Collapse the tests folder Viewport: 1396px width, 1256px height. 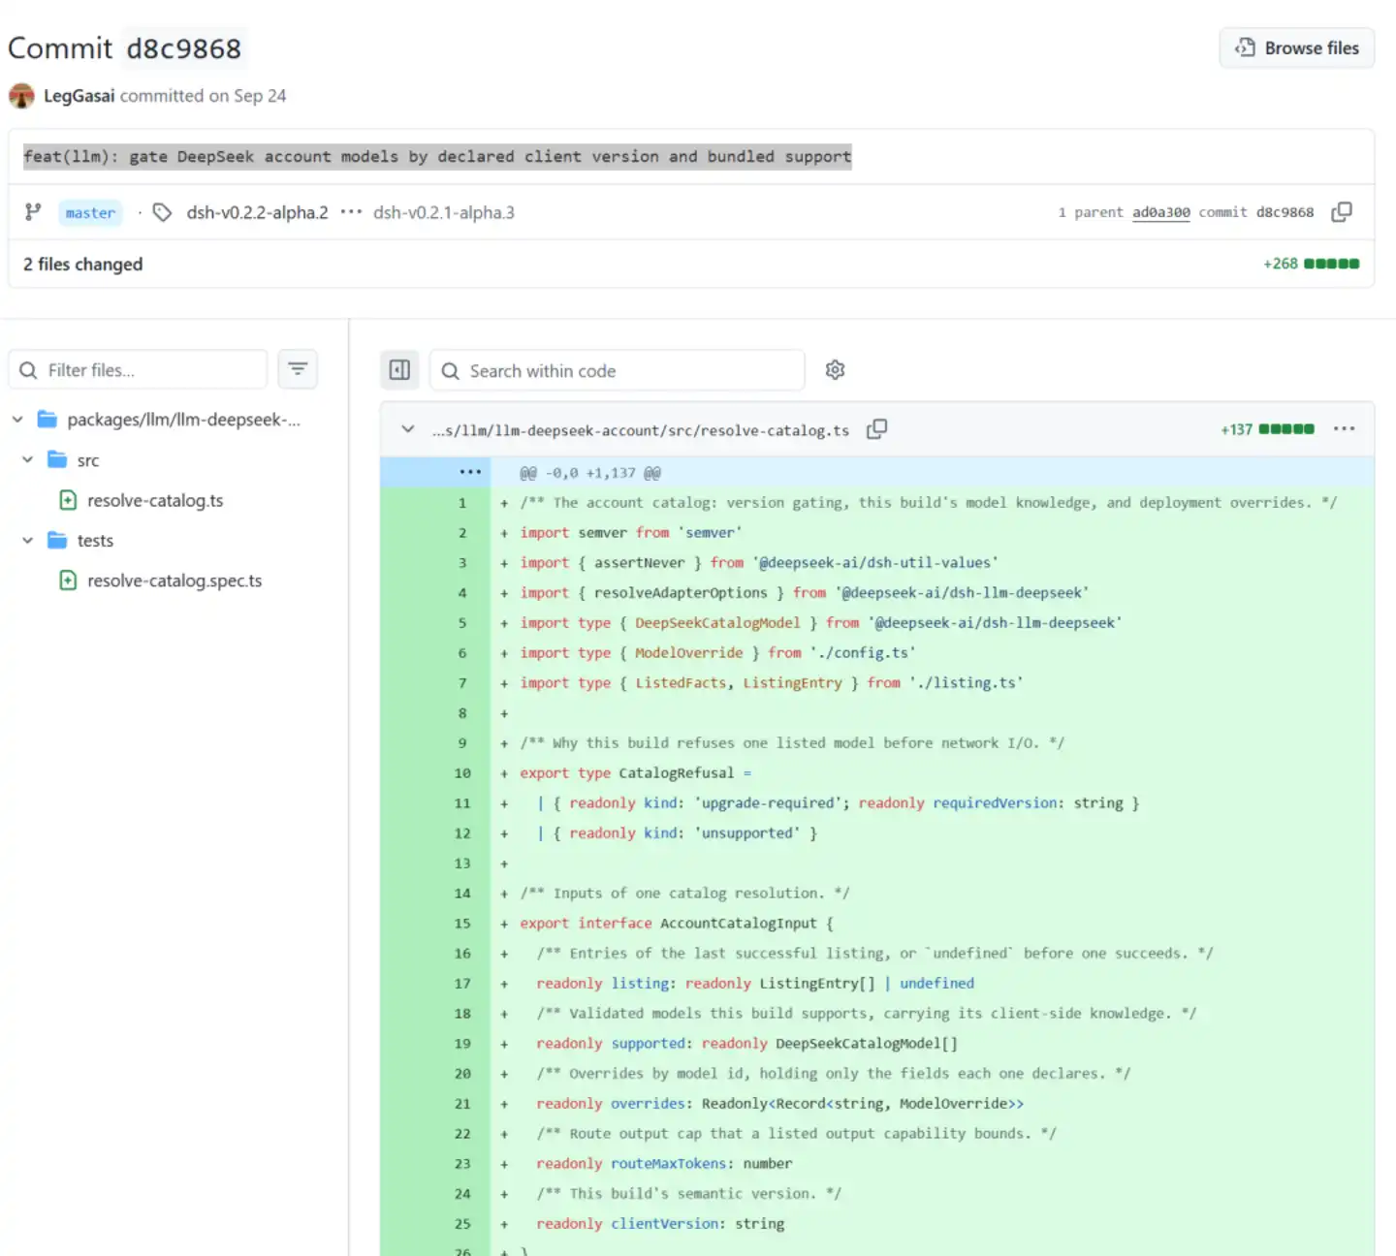pyautogui.click(x=28, y=541)
